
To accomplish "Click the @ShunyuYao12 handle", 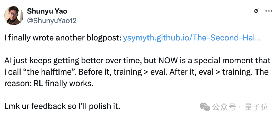I will [x=52, y=20].
